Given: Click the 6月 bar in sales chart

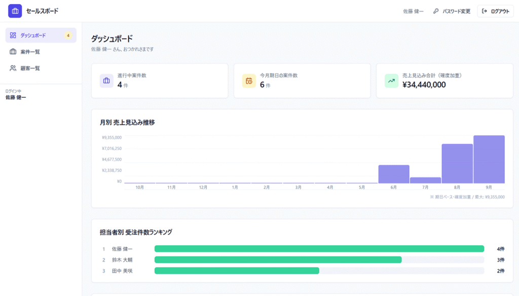Looking at the screenshot, I should pyautogui.click(x=394, y=174).
